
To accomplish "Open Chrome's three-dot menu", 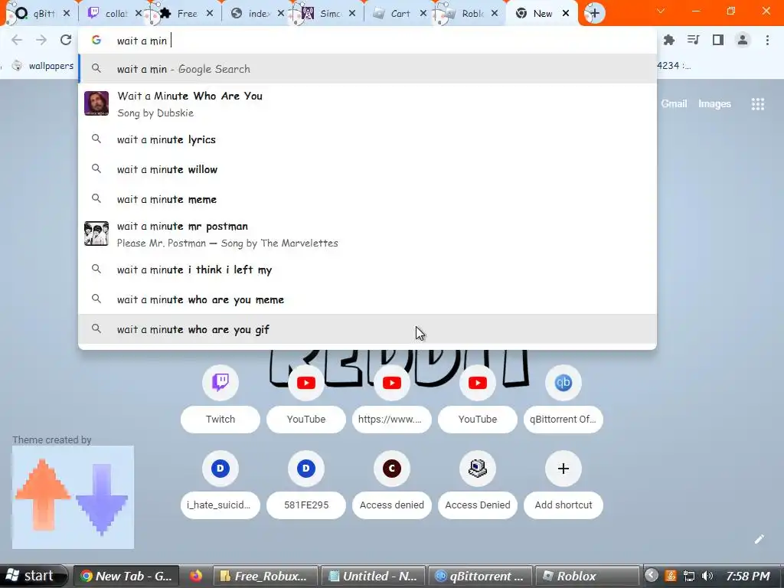I will pos(767,40).
